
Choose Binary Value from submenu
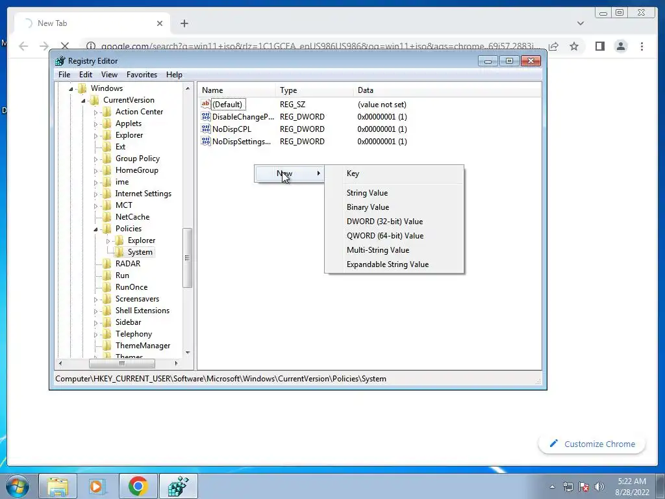394,207
